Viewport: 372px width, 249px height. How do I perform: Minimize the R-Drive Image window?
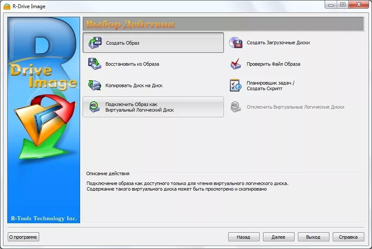tap(331, 4)
